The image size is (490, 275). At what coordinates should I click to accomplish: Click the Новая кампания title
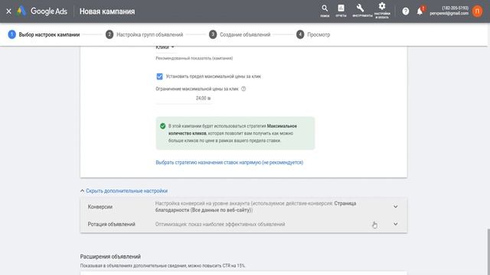tap(107, 11)
